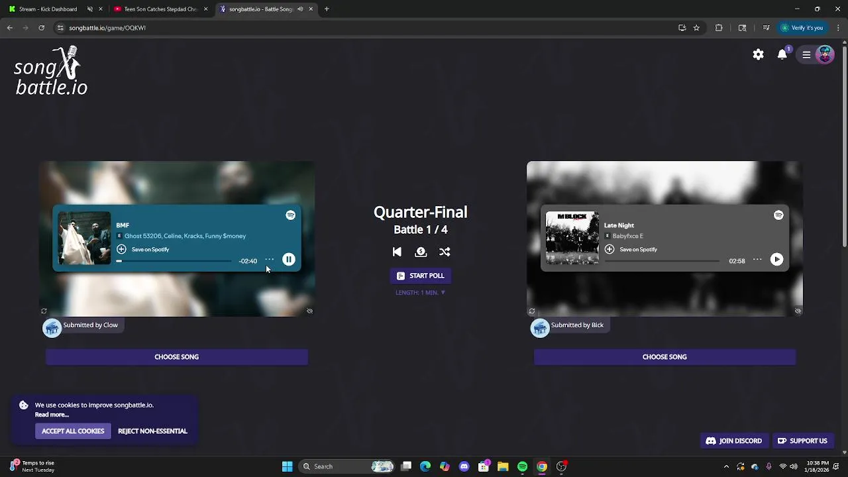The width and height of the screenshot is (848, 477).
Task: Click the Late Night song title
Action: pyautogui.click(x=619, y=225)
